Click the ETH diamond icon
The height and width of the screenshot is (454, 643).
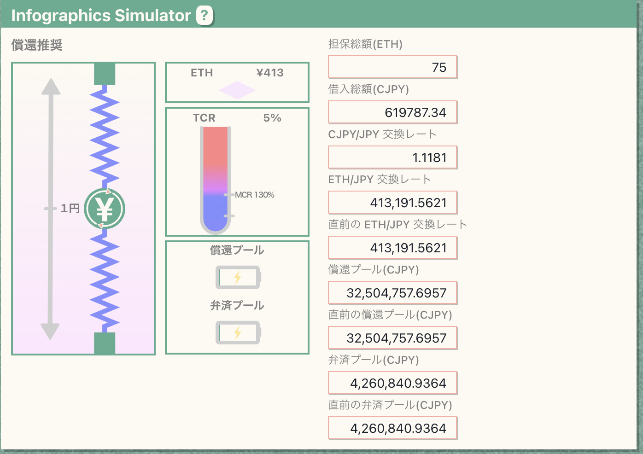[236, 90]
